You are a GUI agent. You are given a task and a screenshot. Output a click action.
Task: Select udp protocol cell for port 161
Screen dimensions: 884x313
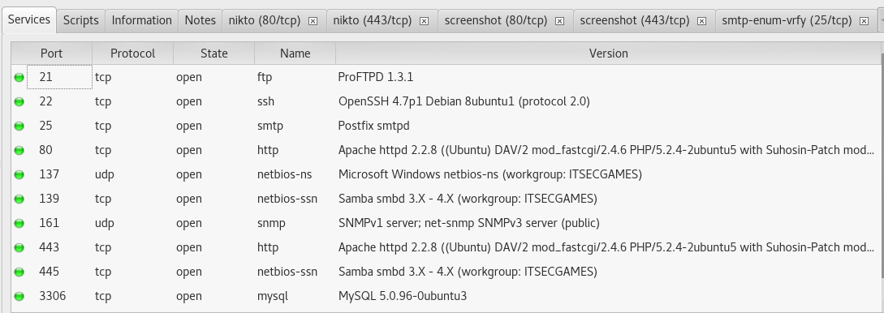coord(132,223)
